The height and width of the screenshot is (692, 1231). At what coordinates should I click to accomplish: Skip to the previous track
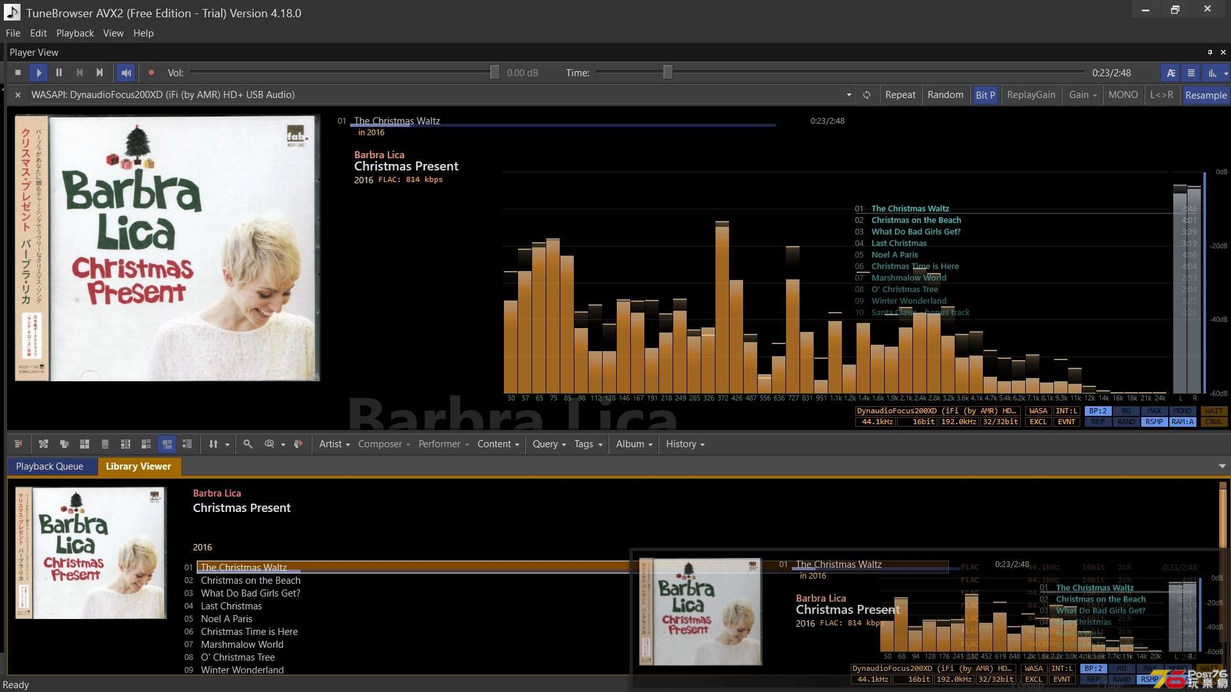click(x=80, y=73)
